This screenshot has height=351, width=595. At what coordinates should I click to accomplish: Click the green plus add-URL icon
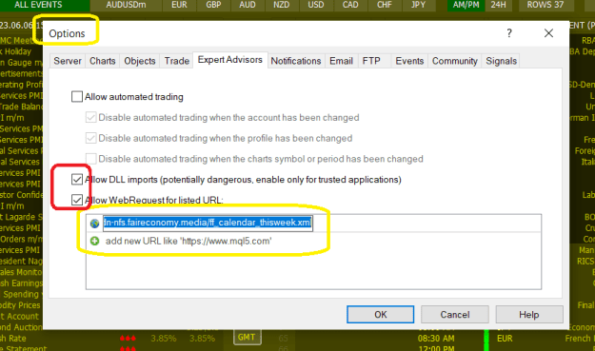[94, 241]
